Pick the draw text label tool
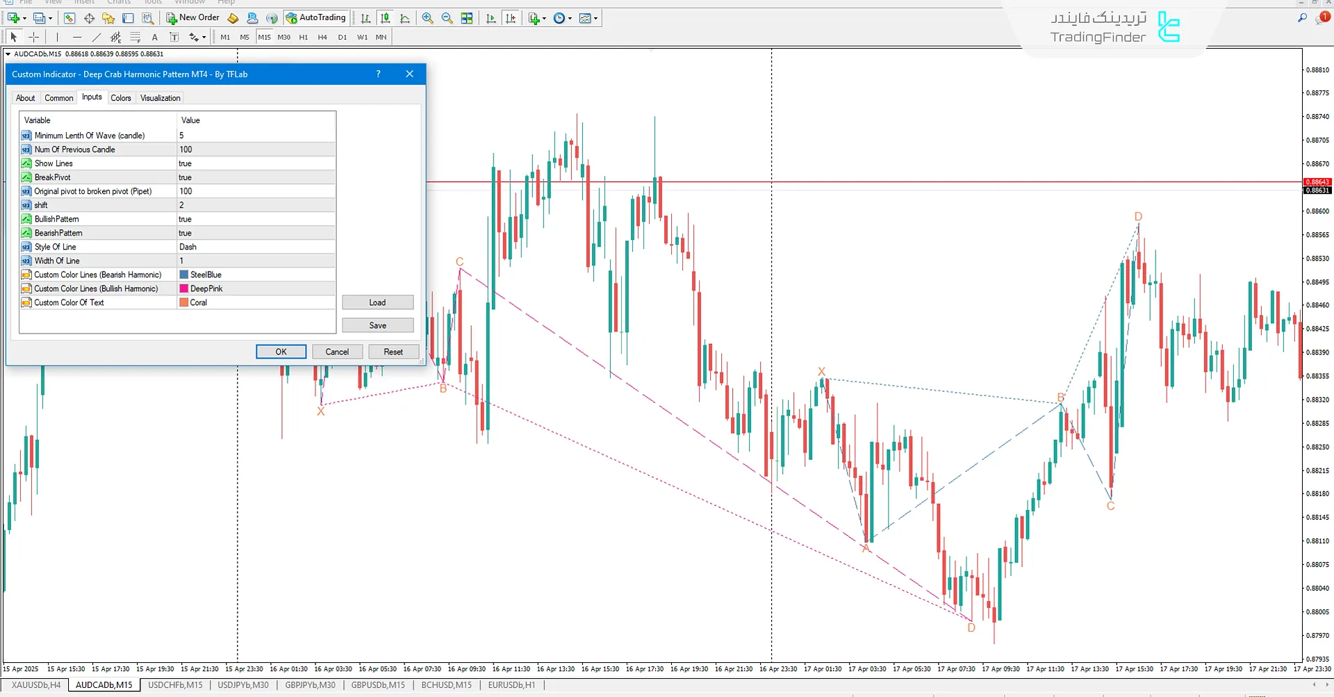Image resolution: width=1334 pixels, height=697 pixels. (174, 38)
